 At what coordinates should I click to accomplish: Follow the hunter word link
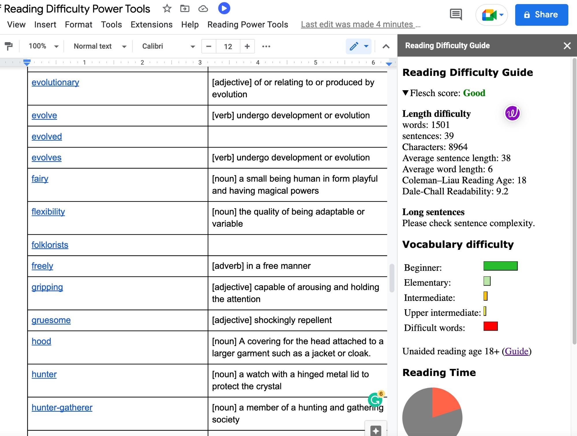coord(44,374)
